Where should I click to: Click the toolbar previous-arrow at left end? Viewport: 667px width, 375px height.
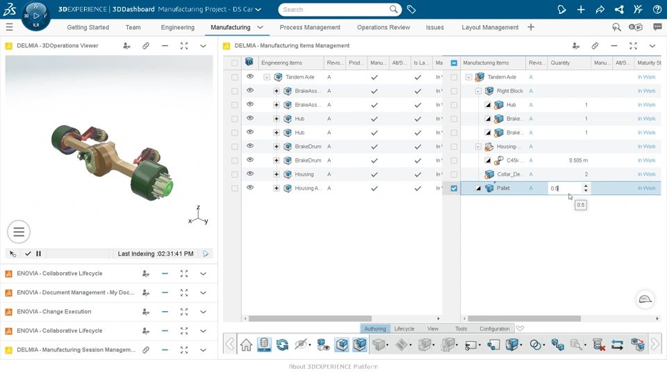[x=230, y=344]
